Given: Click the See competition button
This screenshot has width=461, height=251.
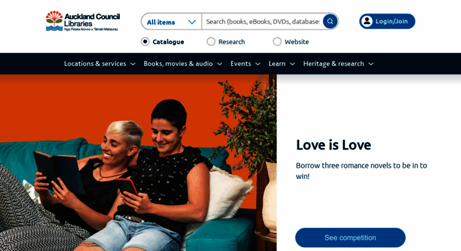Looking at the screenshot, I should pyautogui.click(x=350, y=237).
